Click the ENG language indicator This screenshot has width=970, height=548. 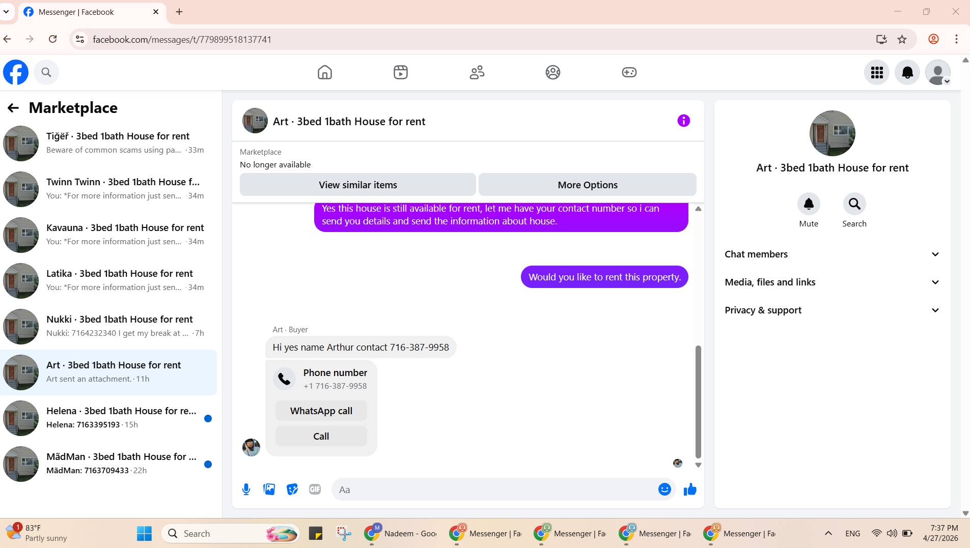click(852, 533)
